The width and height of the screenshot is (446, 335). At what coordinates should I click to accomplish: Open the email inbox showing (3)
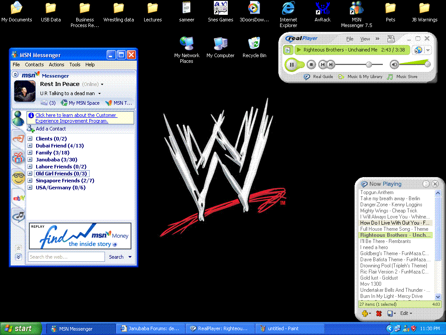point(48,103)
